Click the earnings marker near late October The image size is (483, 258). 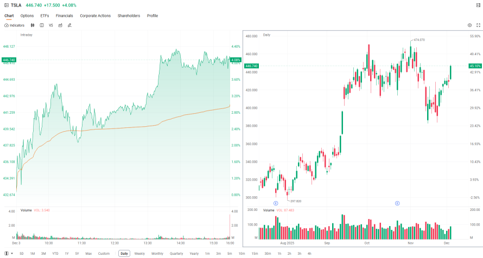point(397,203)
